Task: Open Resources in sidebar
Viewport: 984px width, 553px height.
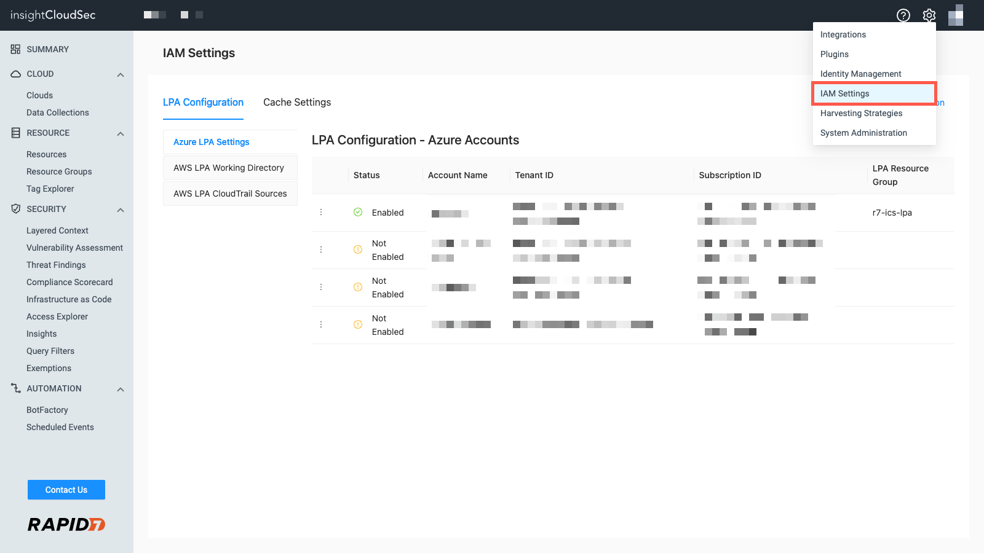Action: (x=46, y=154)
